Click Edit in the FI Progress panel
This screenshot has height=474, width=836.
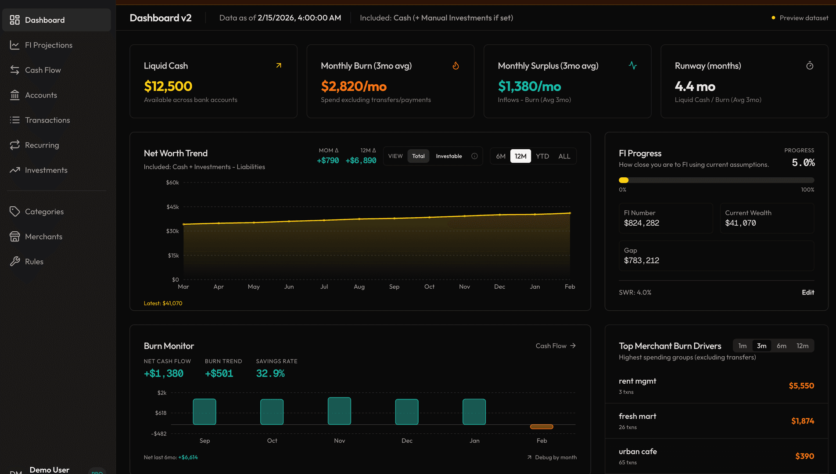pyautogui.click(x=807, y=292)
